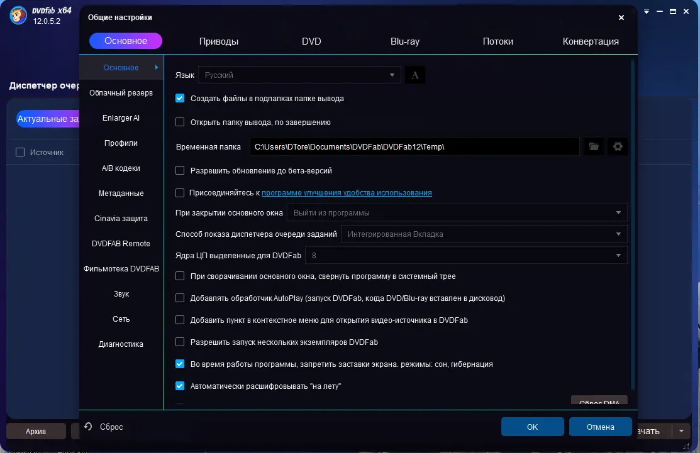Click Актуальные задания tab in main window
The width and height of the screenshot is (700, 453).
[x=48, y=119]
